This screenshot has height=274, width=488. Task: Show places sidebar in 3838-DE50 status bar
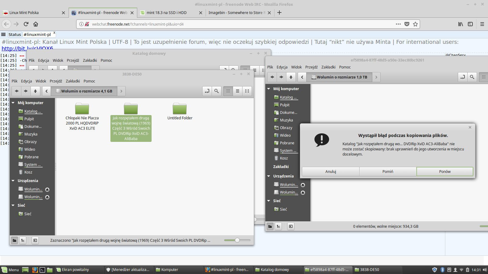(15, 241)
